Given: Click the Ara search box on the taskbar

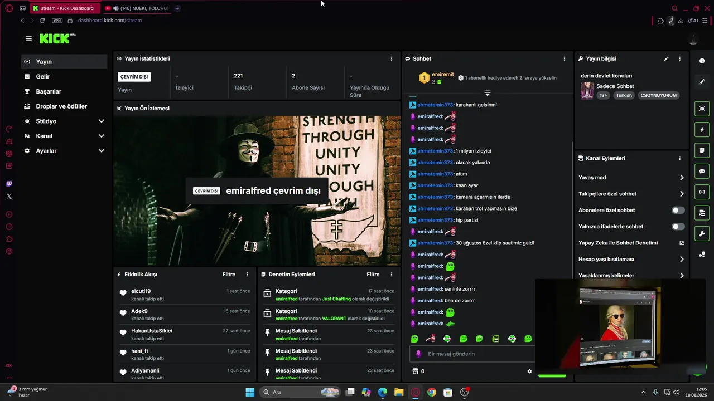Looking at the screenshot, I should pos(300,392).
